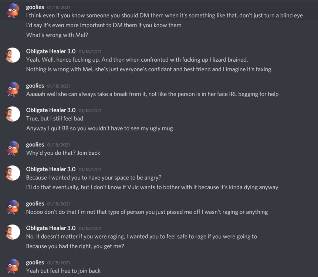Click Obligate Healer's avatar near 'True, but I still feel bad'
Screen dimensions: 318x277
coord(13,114)
